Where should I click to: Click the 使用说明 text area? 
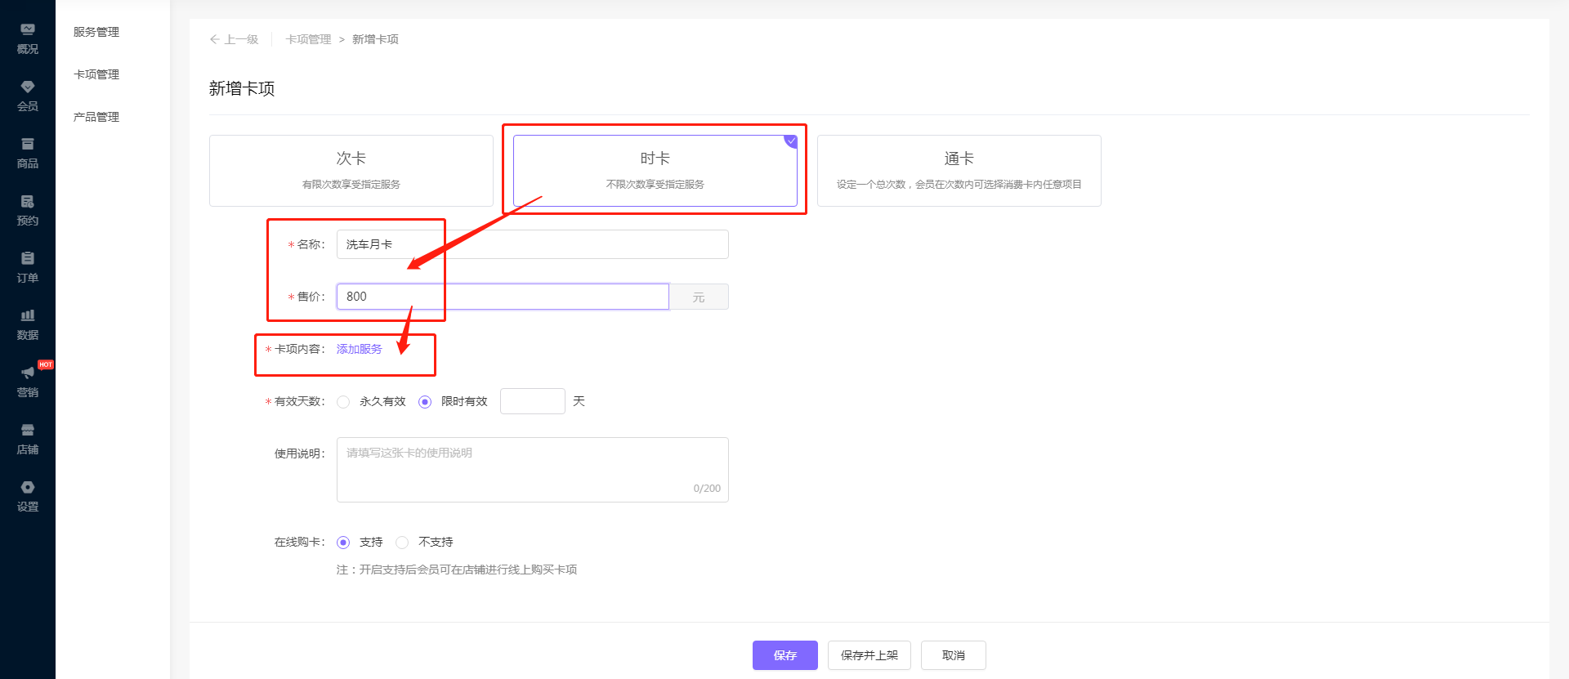pyautogui.click(x=533, y=470)
